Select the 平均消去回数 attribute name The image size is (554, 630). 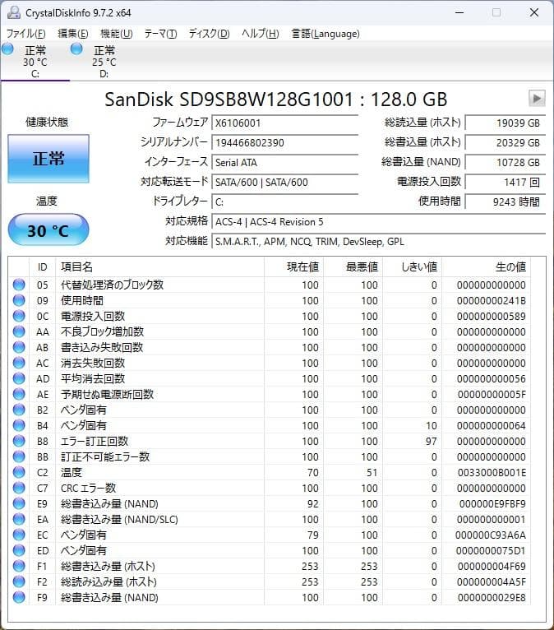tap(93, 378)
